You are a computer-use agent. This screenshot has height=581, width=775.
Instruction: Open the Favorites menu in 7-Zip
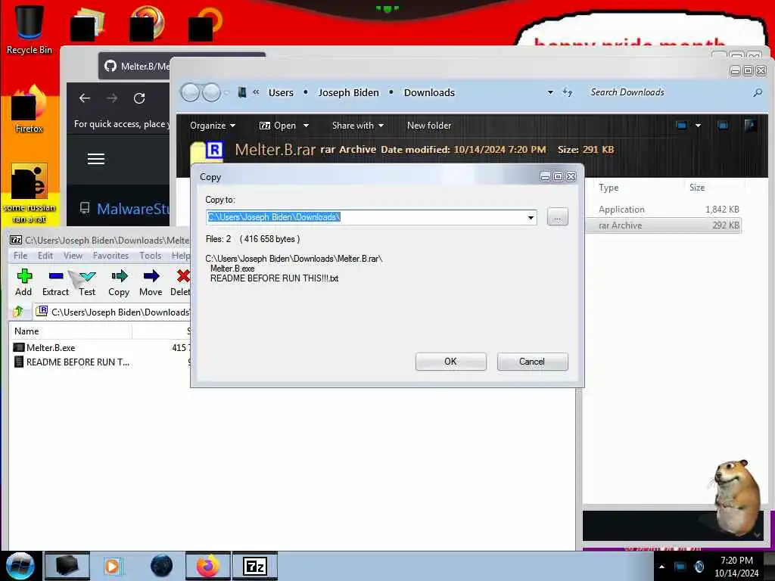(x=110, y=256)
